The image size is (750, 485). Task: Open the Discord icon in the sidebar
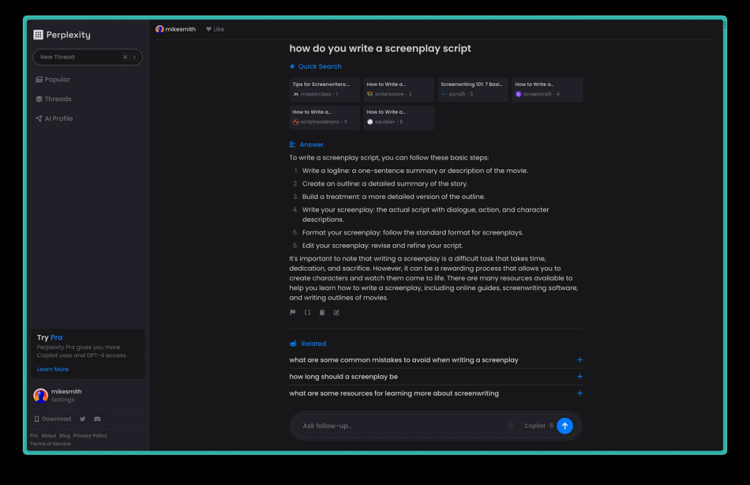click(97, 419)
